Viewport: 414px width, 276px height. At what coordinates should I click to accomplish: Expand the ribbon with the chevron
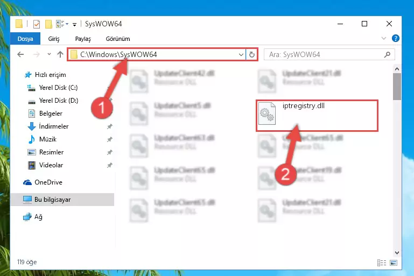point(384,39)
